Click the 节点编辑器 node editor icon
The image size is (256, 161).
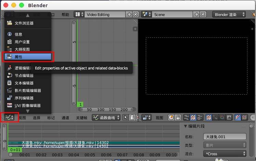(x=10, y=76)
